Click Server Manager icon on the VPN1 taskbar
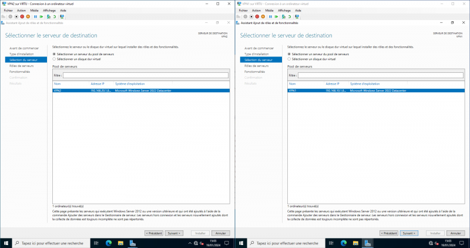Image resolution: width=470 pixels, height=248 pixels. [x=368, y=243]
